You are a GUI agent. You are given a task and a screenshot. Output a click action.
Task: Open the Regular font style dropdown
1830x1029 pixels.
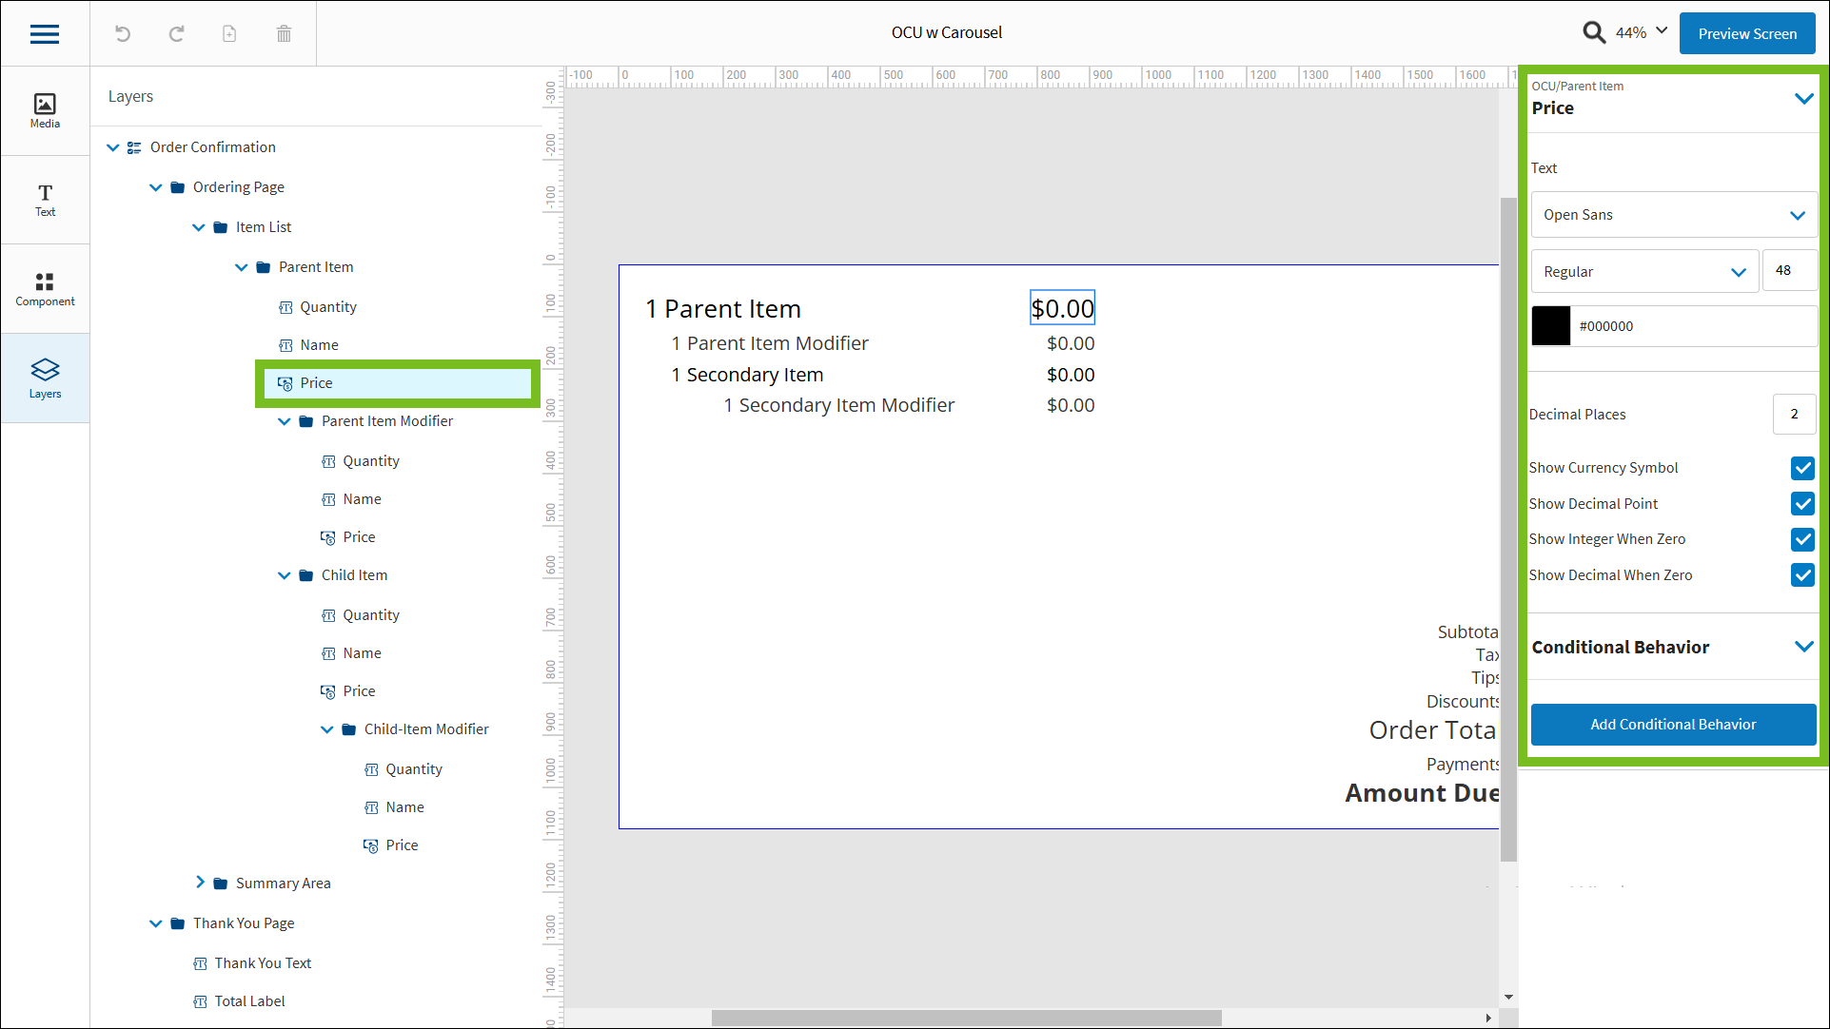point(1643,272)
